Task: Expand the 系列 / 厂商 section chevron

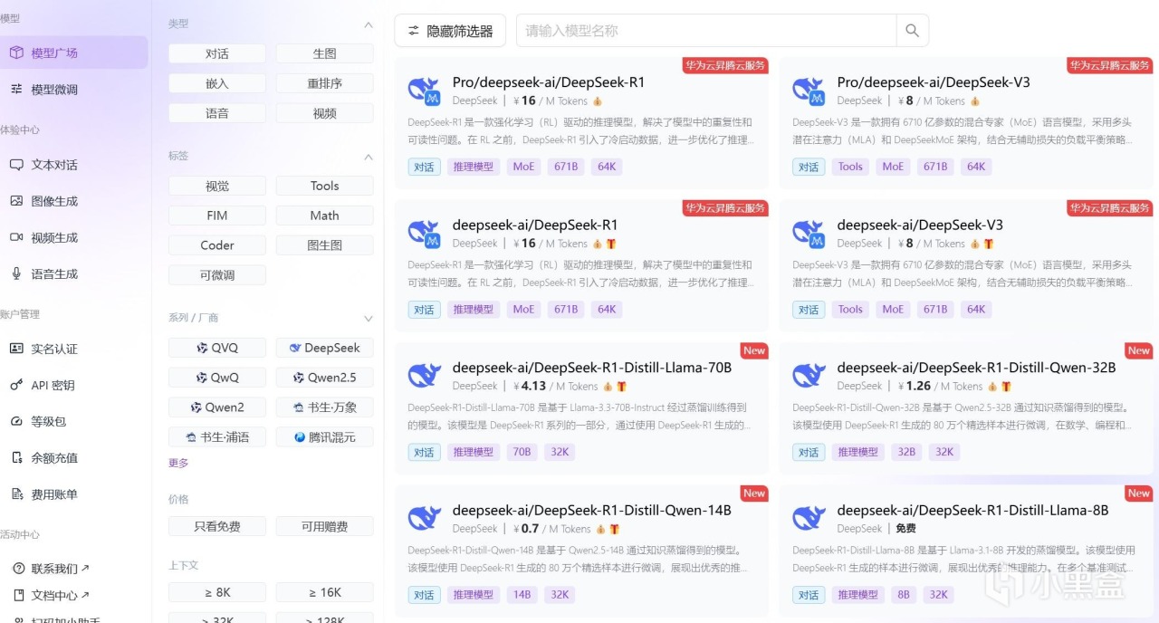Action: [369, 319]
